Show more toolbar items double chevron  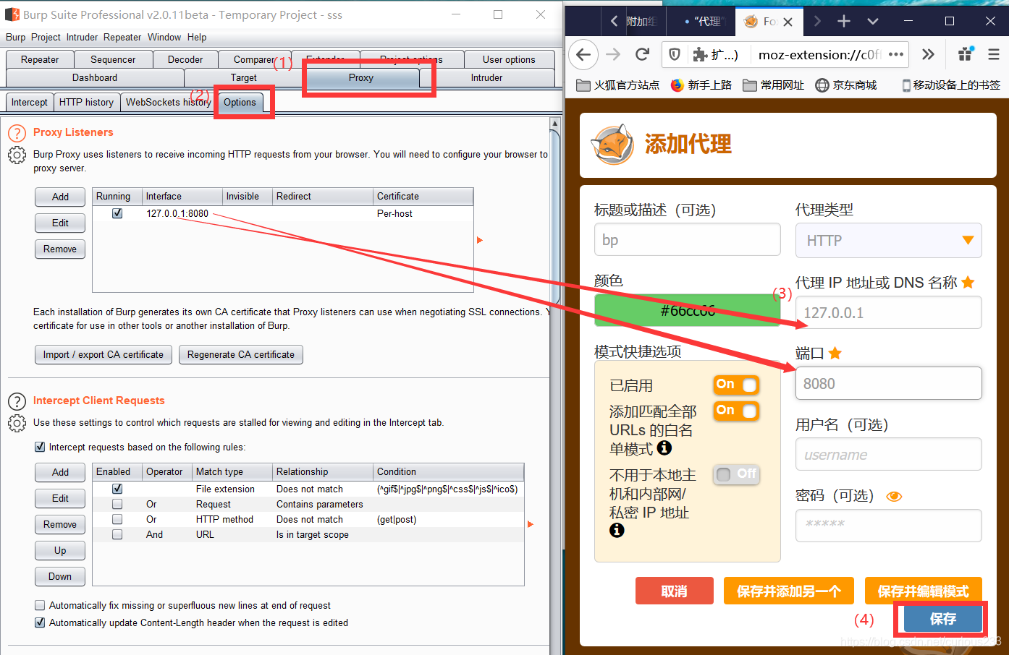[x=928, y=54]
